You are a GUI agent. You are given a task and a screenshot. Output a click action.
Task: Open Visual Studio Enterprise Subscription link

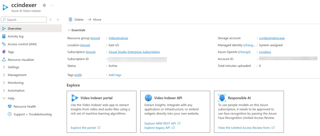coord(134,52)
